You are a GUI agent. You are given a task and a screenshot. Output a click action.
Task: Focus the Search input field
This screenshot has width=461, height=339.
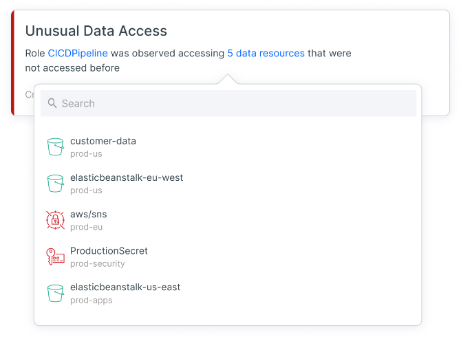234,104
